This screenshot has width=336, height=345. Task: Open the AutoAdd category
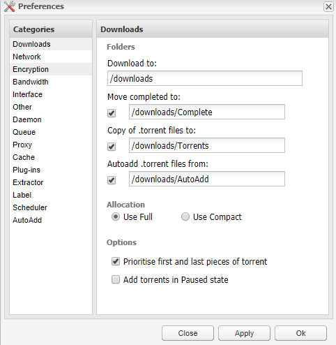point(51,220)
